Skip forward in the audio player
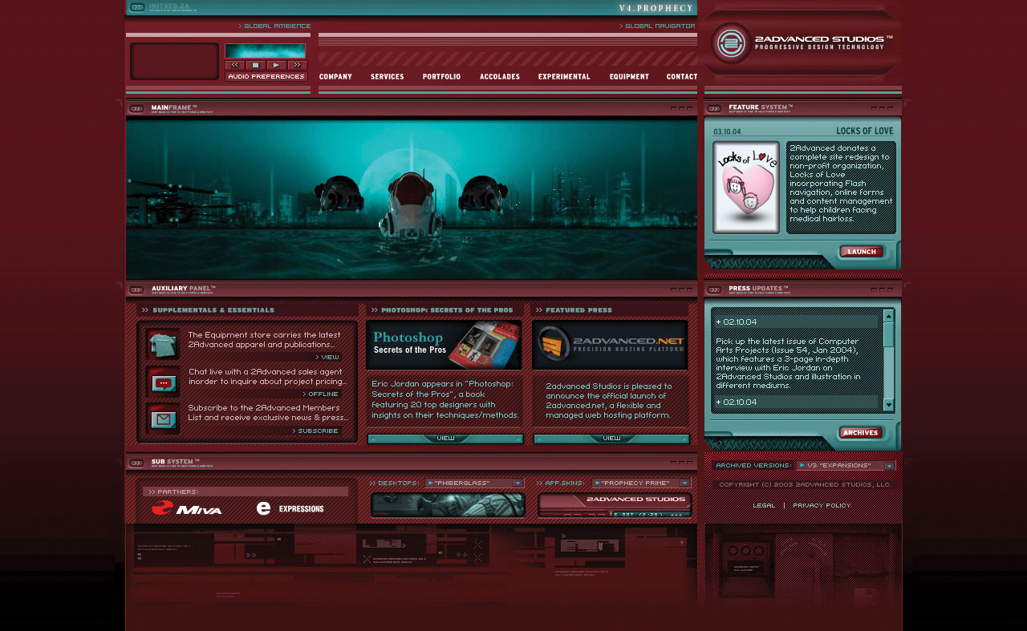This screenshot has width=1027, height=631. 297,65
